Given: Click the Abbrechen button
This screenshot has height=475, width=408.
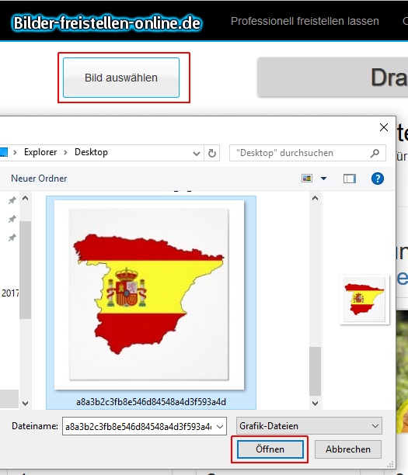Looking at the screenshot, I should (348, 449).
